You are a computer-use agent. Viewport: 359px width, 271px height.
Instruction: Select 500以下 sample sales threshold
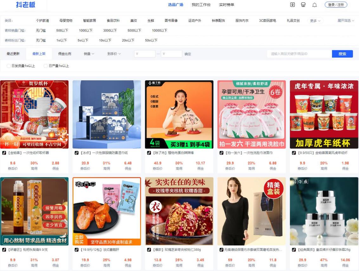(62, 30)
